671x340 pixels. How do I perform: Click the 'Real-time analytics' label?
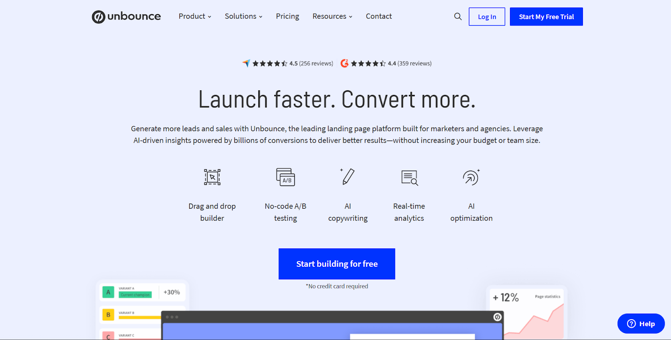(409, 212)
